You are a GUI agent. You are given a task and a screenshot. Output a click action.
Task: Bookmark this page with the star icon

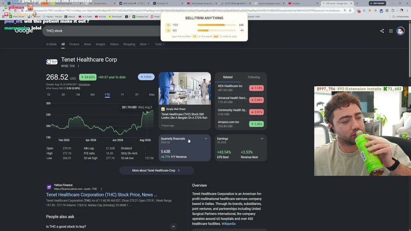pyautogui.click(x=350, y=11)
